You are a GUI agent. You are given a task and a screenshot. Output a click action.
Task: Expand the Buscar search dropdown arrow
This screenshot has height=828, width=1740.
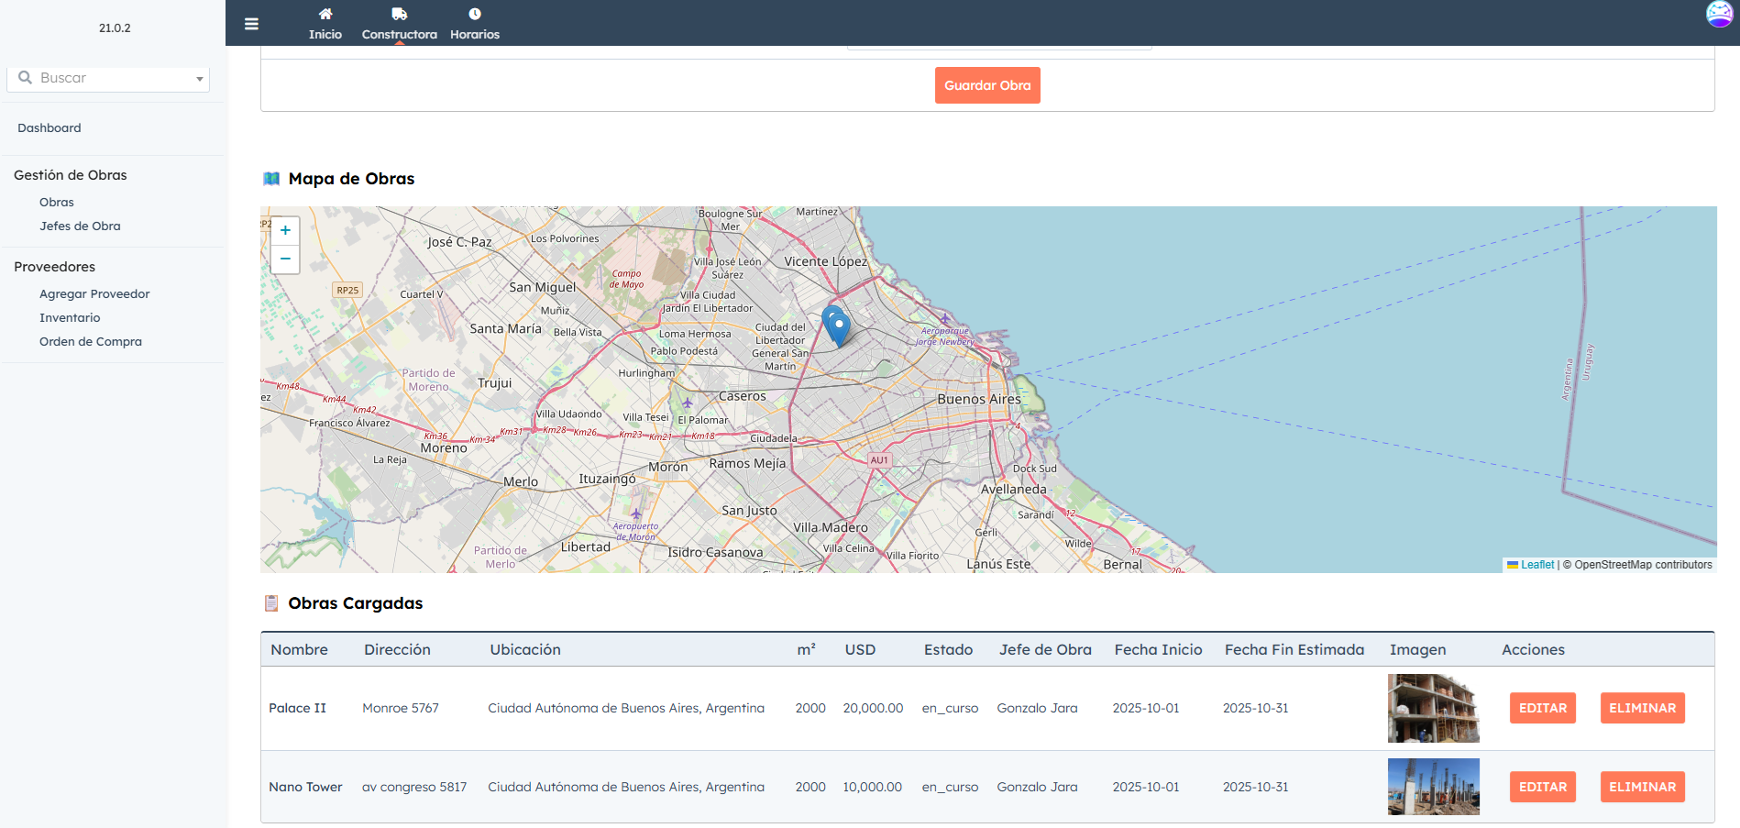(x=199, y=79)
